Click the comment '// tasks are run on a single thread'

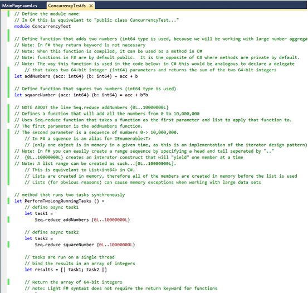pyautogui.click(x=70, y=257)
